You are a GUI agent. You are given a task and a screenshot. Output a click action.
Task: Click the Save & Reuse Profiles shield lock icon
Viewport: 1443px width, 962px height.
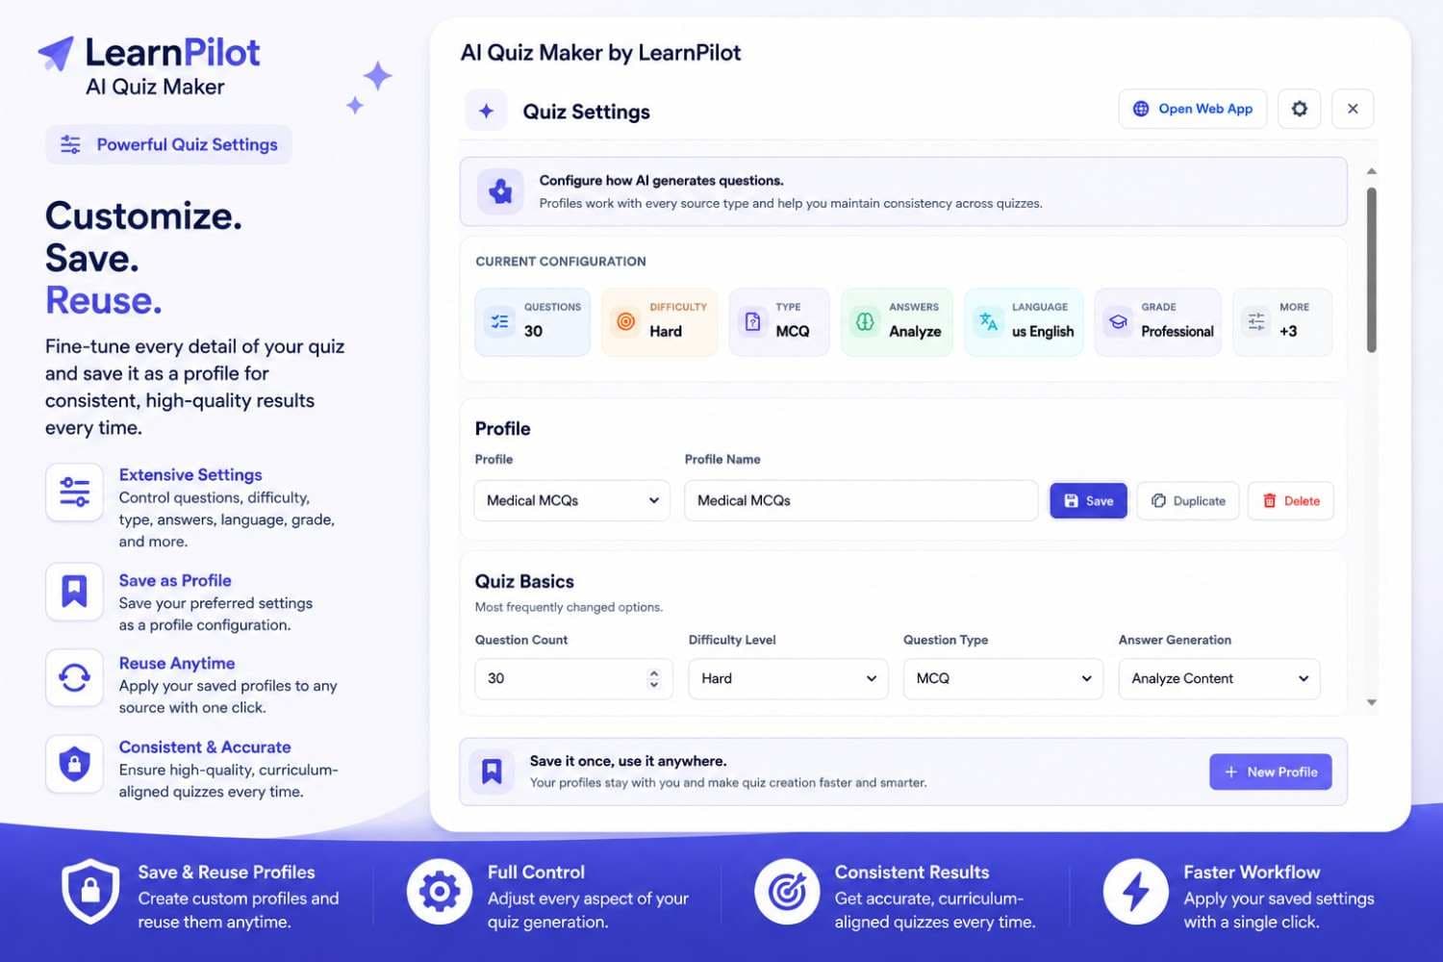pyautogui.click(x=90, y=892)
